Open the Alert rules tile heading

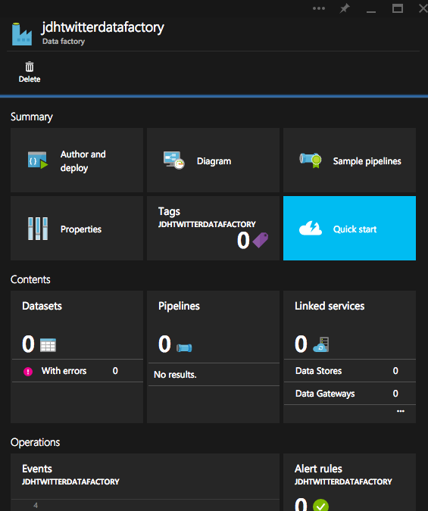coord(318,469)
